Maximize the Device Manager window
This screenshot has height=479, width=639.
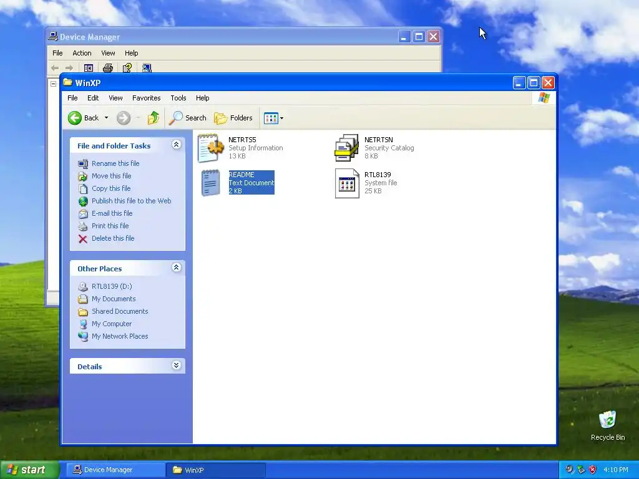pyautogui.click(x=419, y=37)
